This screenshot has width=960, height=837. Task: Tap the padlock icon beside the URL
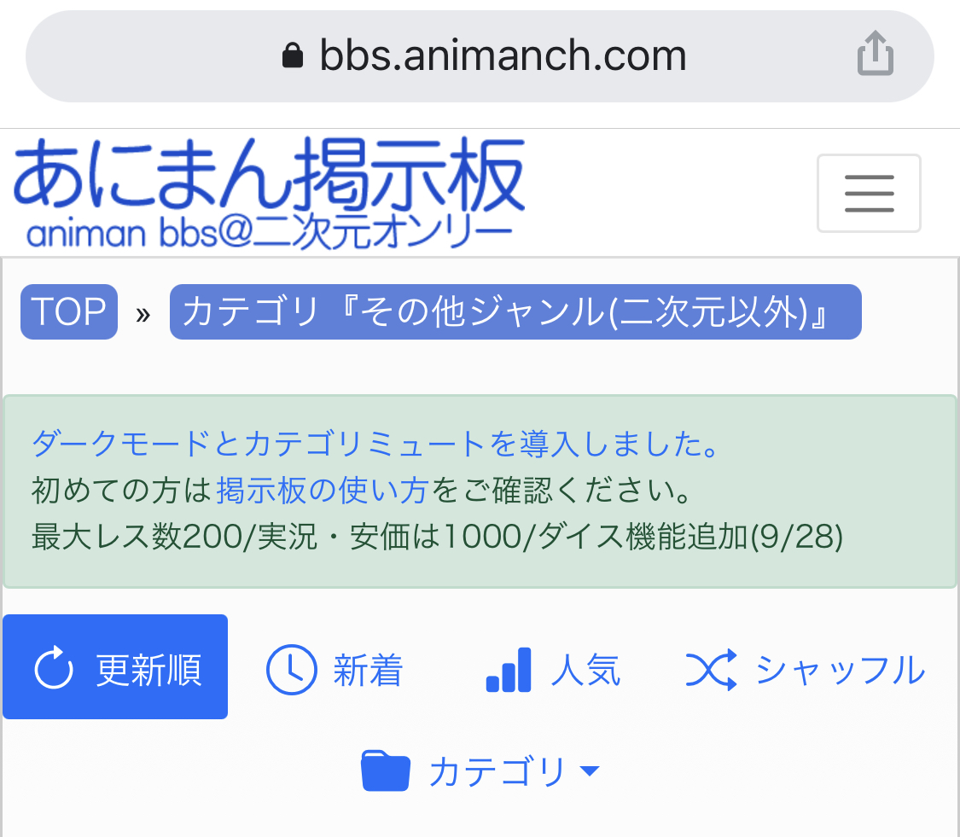pos(293,56)
